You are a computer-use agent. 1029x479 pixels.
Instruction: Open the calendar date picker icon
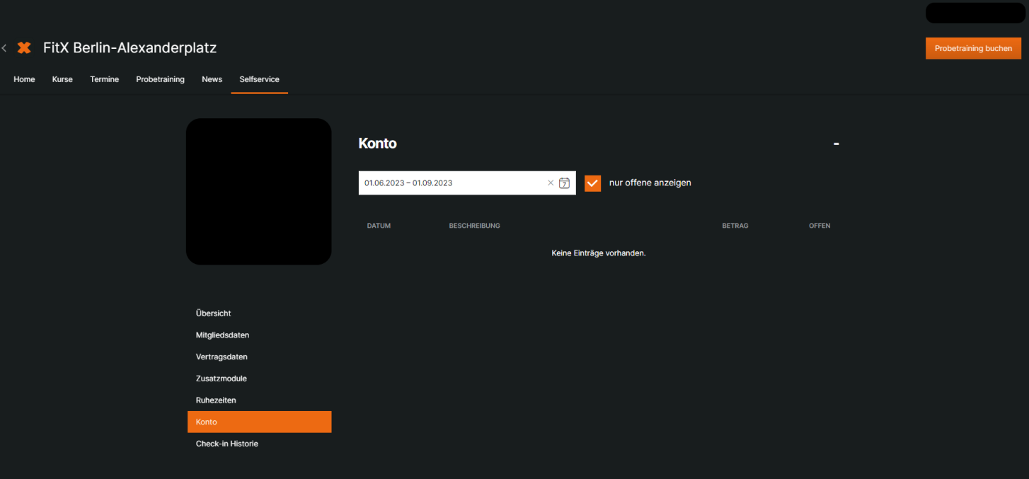[x=564, y=183]
